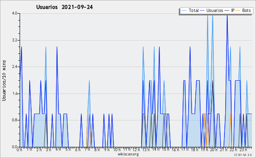Click the x-axis label '9 h'
This screenshot has height=158, width=256.
tap(107, 149)
